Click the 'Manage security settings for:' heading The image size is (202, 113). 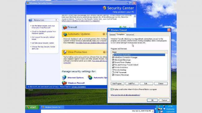click(79, 72)
